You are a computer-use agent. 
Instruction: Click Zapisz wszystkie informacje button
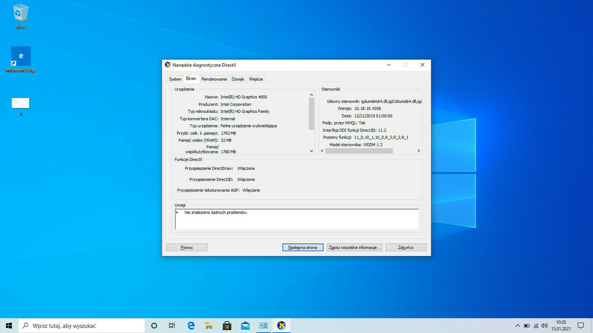click(354, 247)
